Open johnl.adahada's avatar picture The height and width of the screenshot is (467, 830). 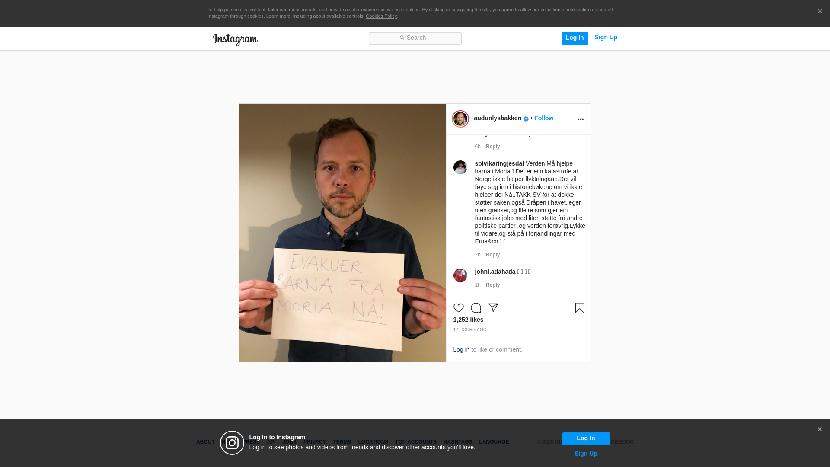(x=460, y=275)
